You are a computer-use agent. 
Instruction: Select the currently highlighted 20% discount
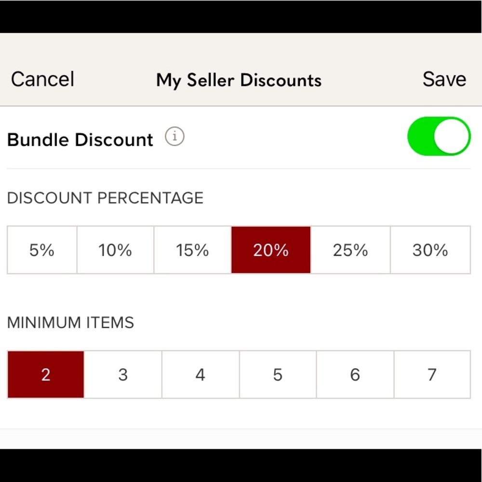(x=271, y=250)
